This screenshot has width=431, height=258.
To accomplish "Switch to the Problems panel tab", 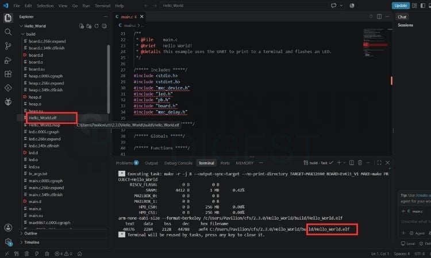I will pos(127,163).
